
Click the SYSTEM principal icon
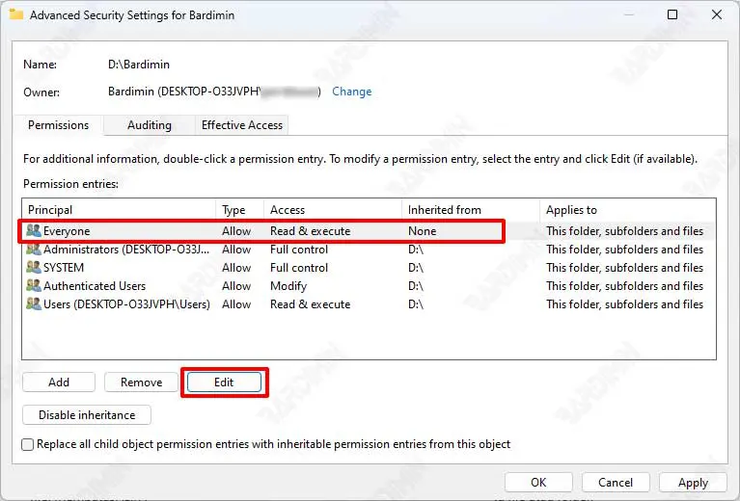34,267
